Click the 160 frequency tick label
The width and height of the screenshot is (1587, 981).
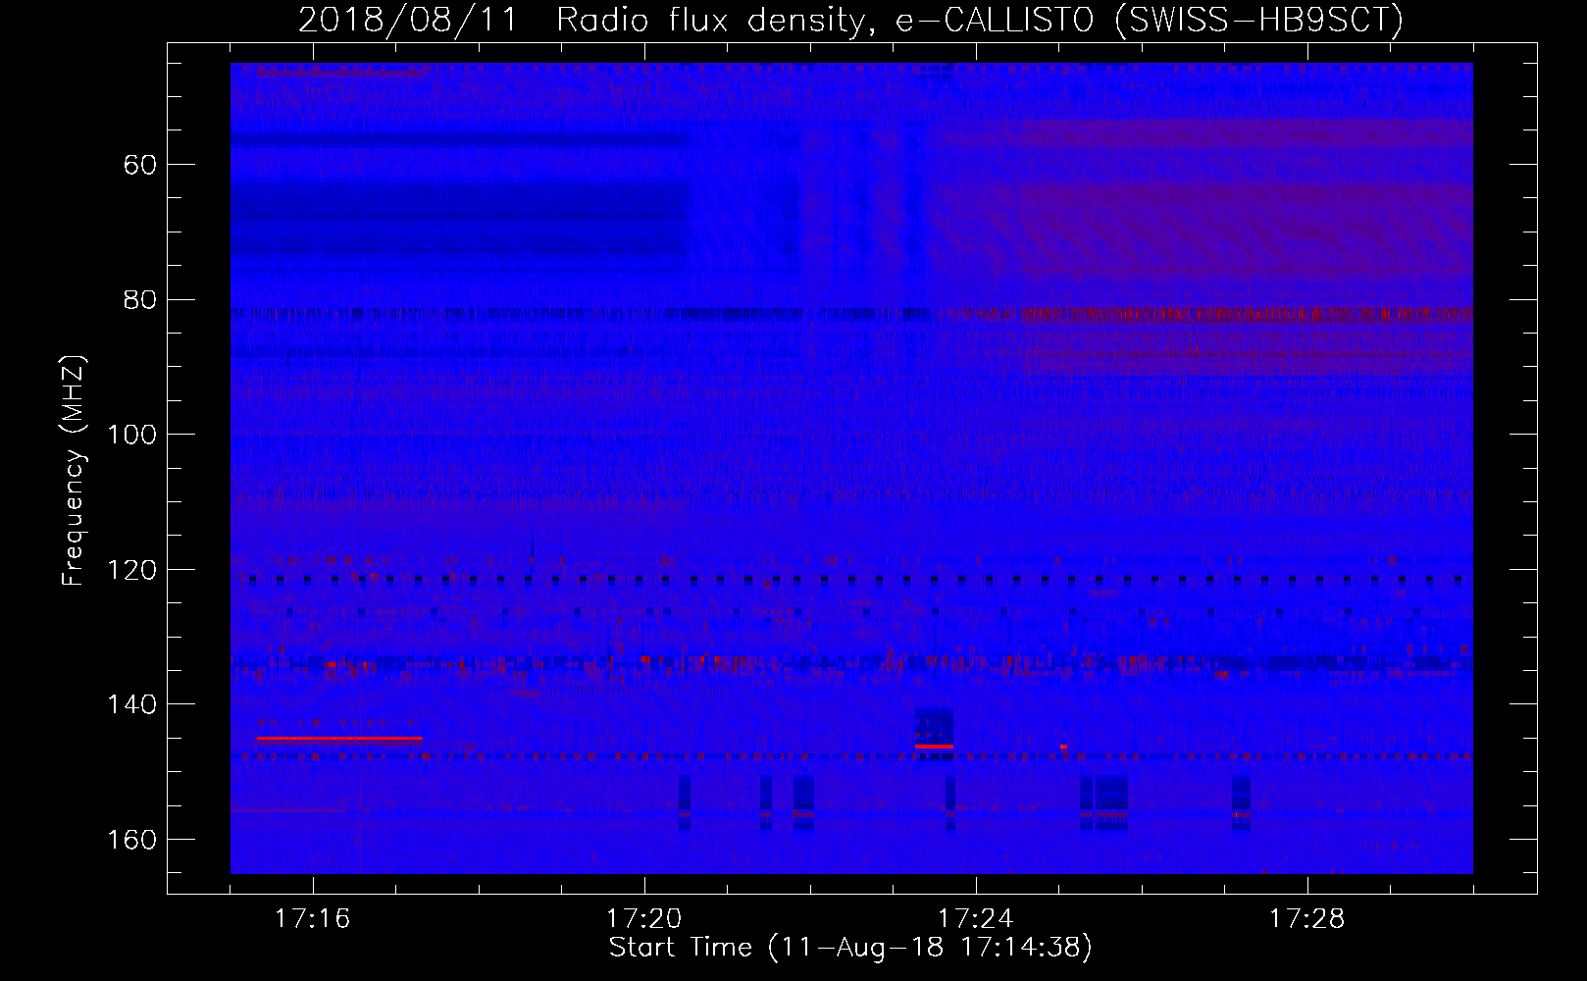pos(132,840)
